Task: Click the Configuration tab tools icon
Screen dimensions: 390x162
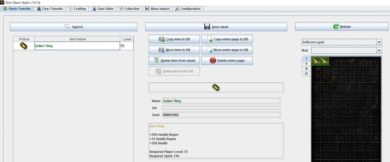Action: pos(177,9)
